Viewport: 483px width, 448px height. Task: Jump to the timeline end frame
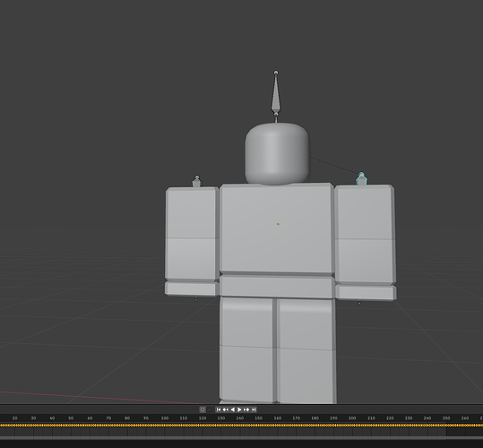pos(254,409)
